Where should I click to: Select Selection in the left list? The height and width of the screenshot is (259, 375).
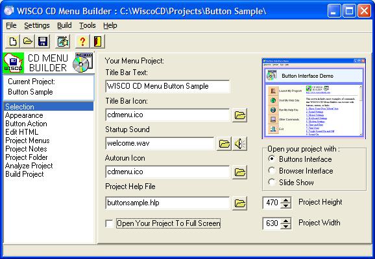(x=49, y=106)
